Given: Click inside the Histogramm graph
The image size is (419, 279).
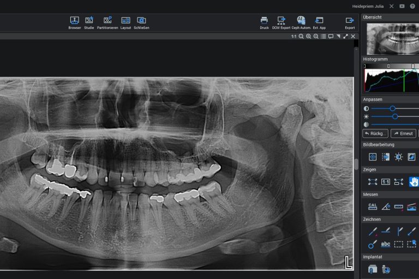Looking at the screenshot, I should click(392, 80).
